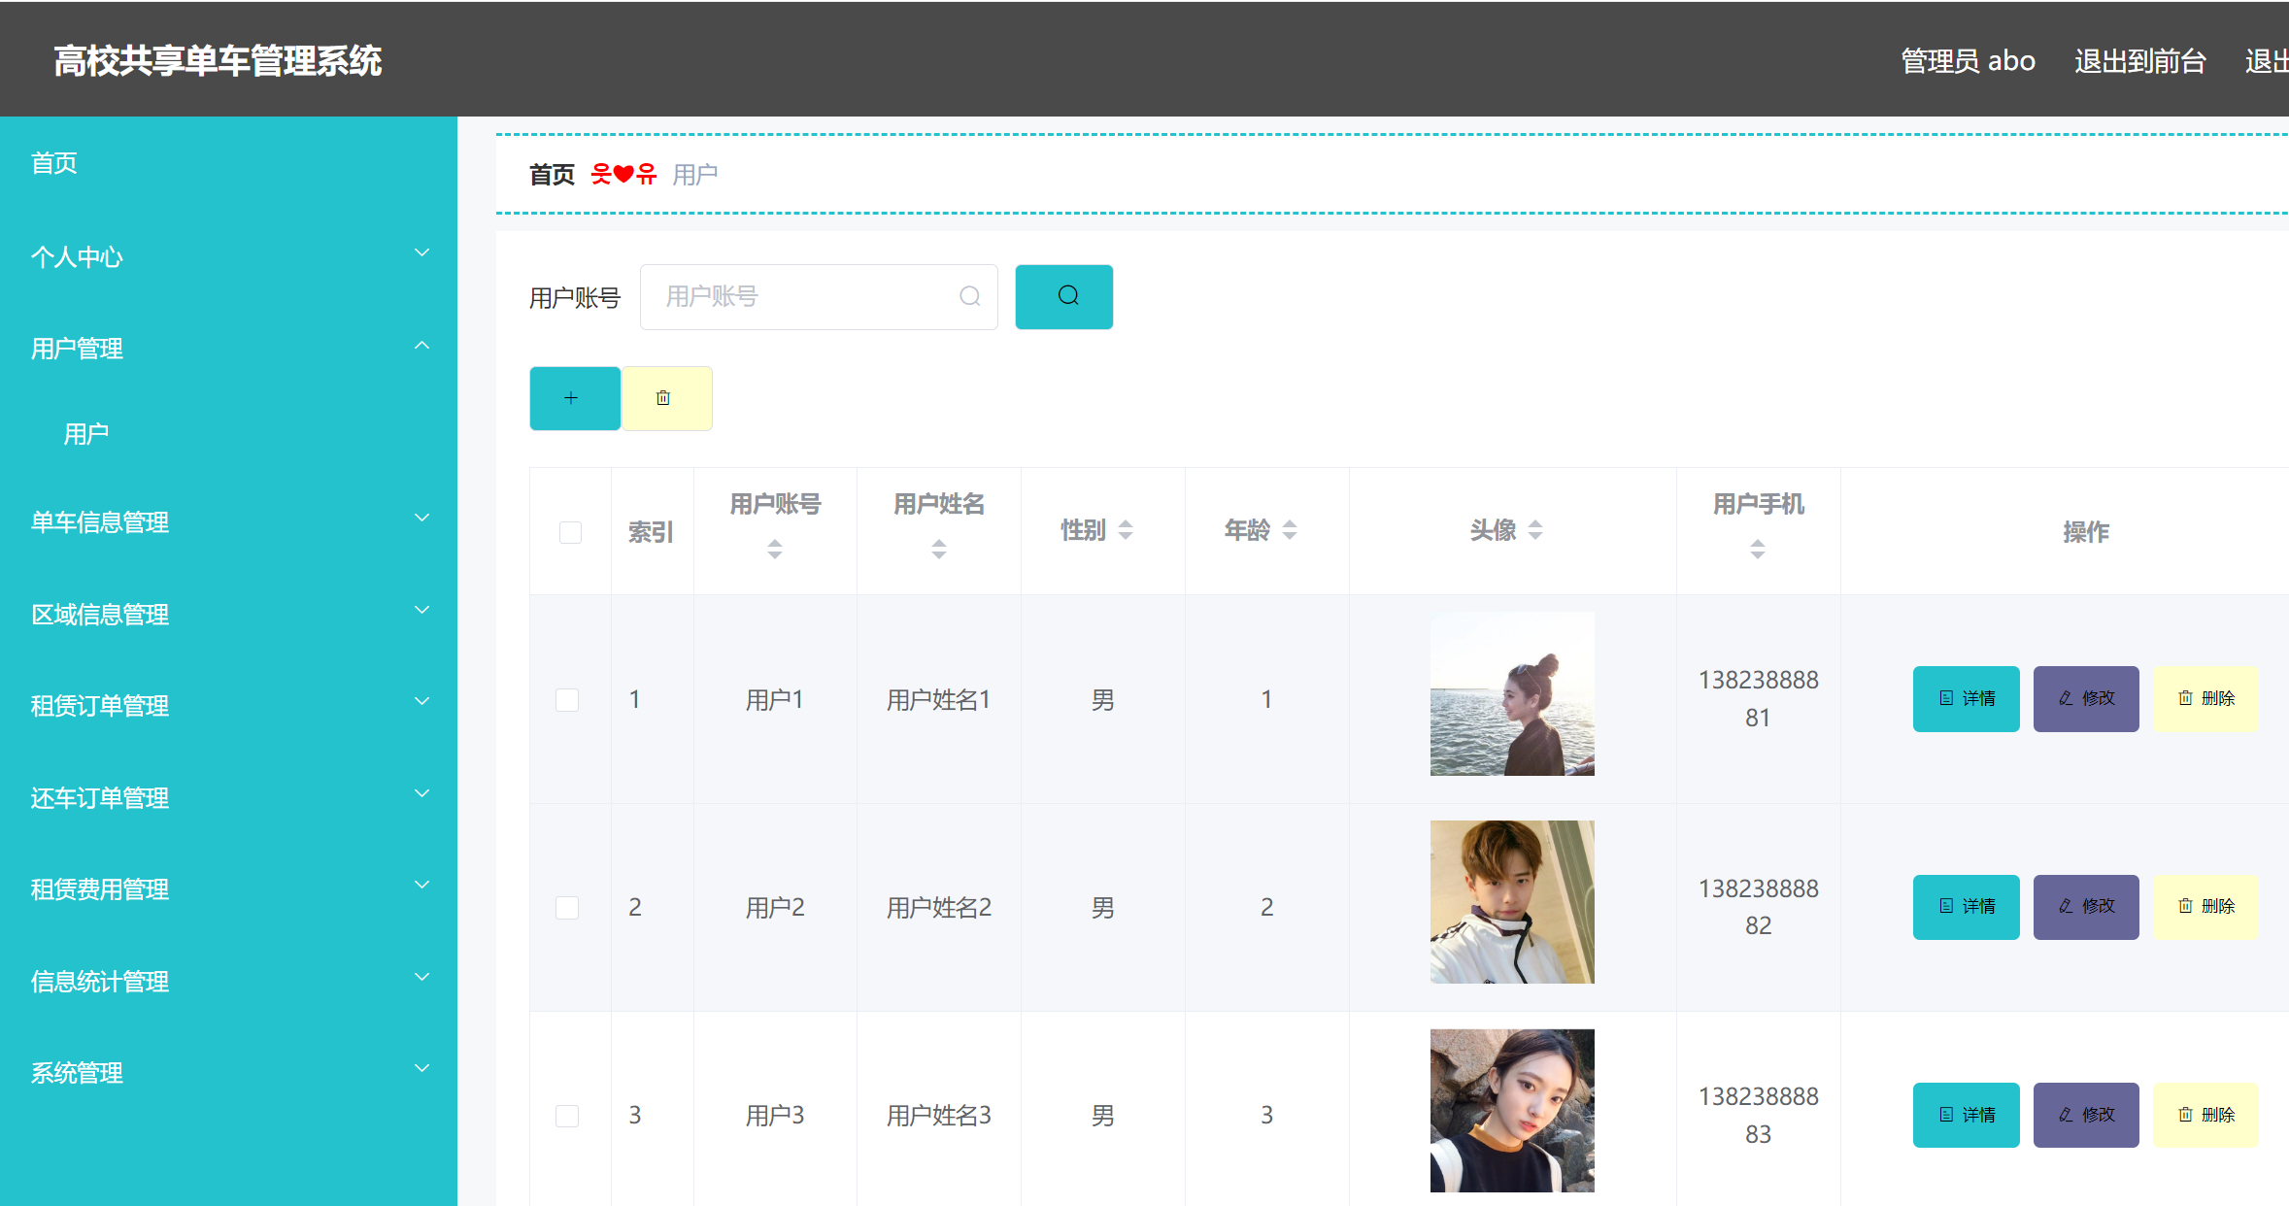Screen dimensions: 2289x1206
Task: Sort table by 年龄 column arrows
Action: [1289, 530]
